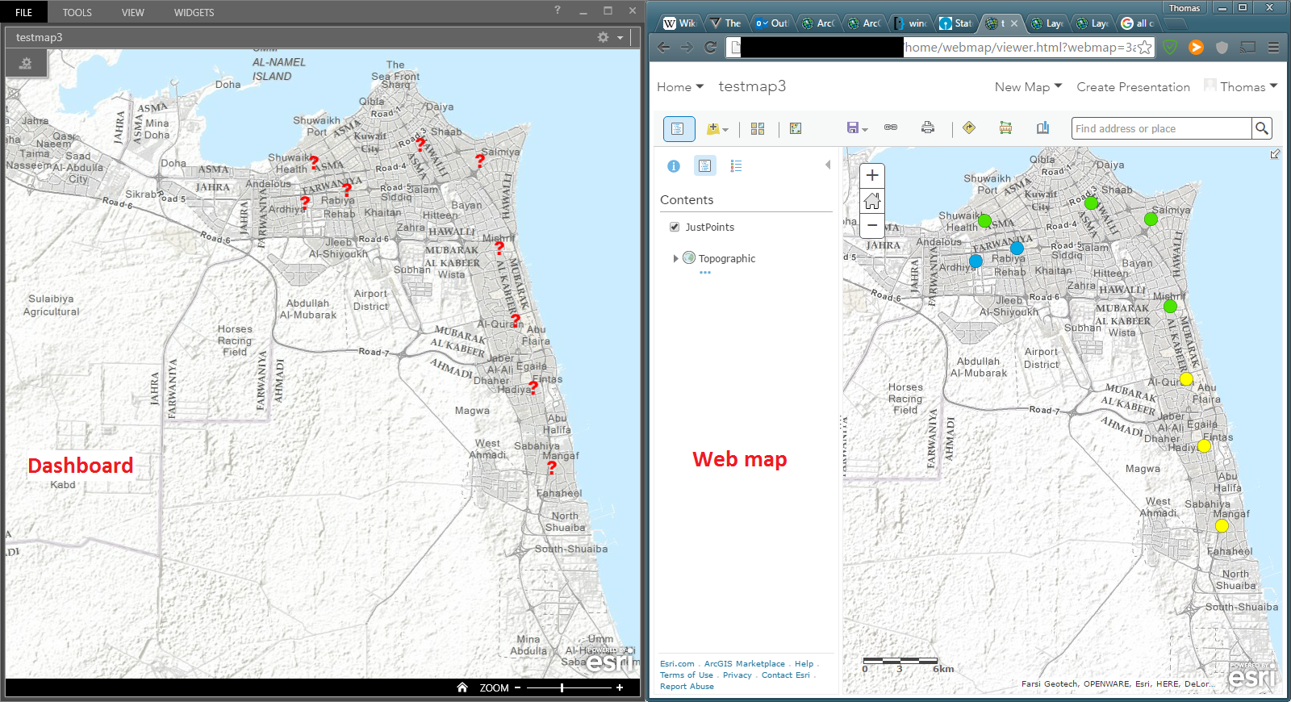Open the Add layer menu in web map
Image resolution: width=1291 pixels, height=702 pixels.
pos(717,128)
